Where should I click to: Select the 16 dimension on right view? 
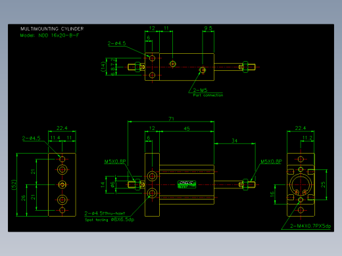272,194
